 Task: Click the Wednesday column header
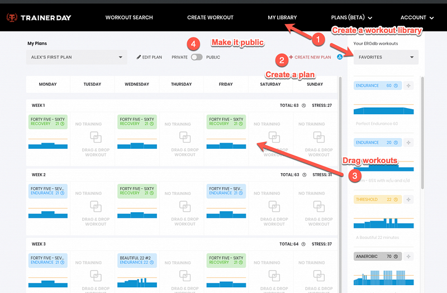137,84
